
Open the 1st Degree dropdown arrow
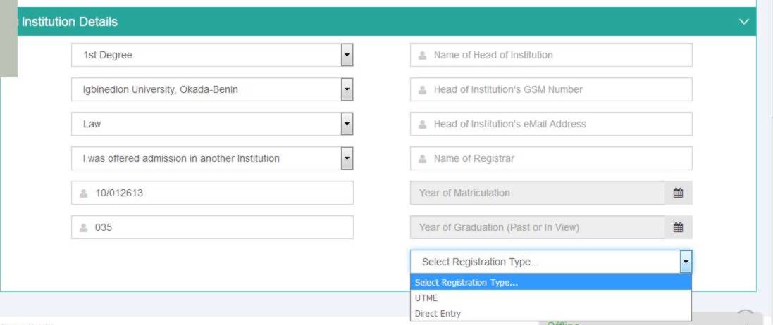coord(347,55)
